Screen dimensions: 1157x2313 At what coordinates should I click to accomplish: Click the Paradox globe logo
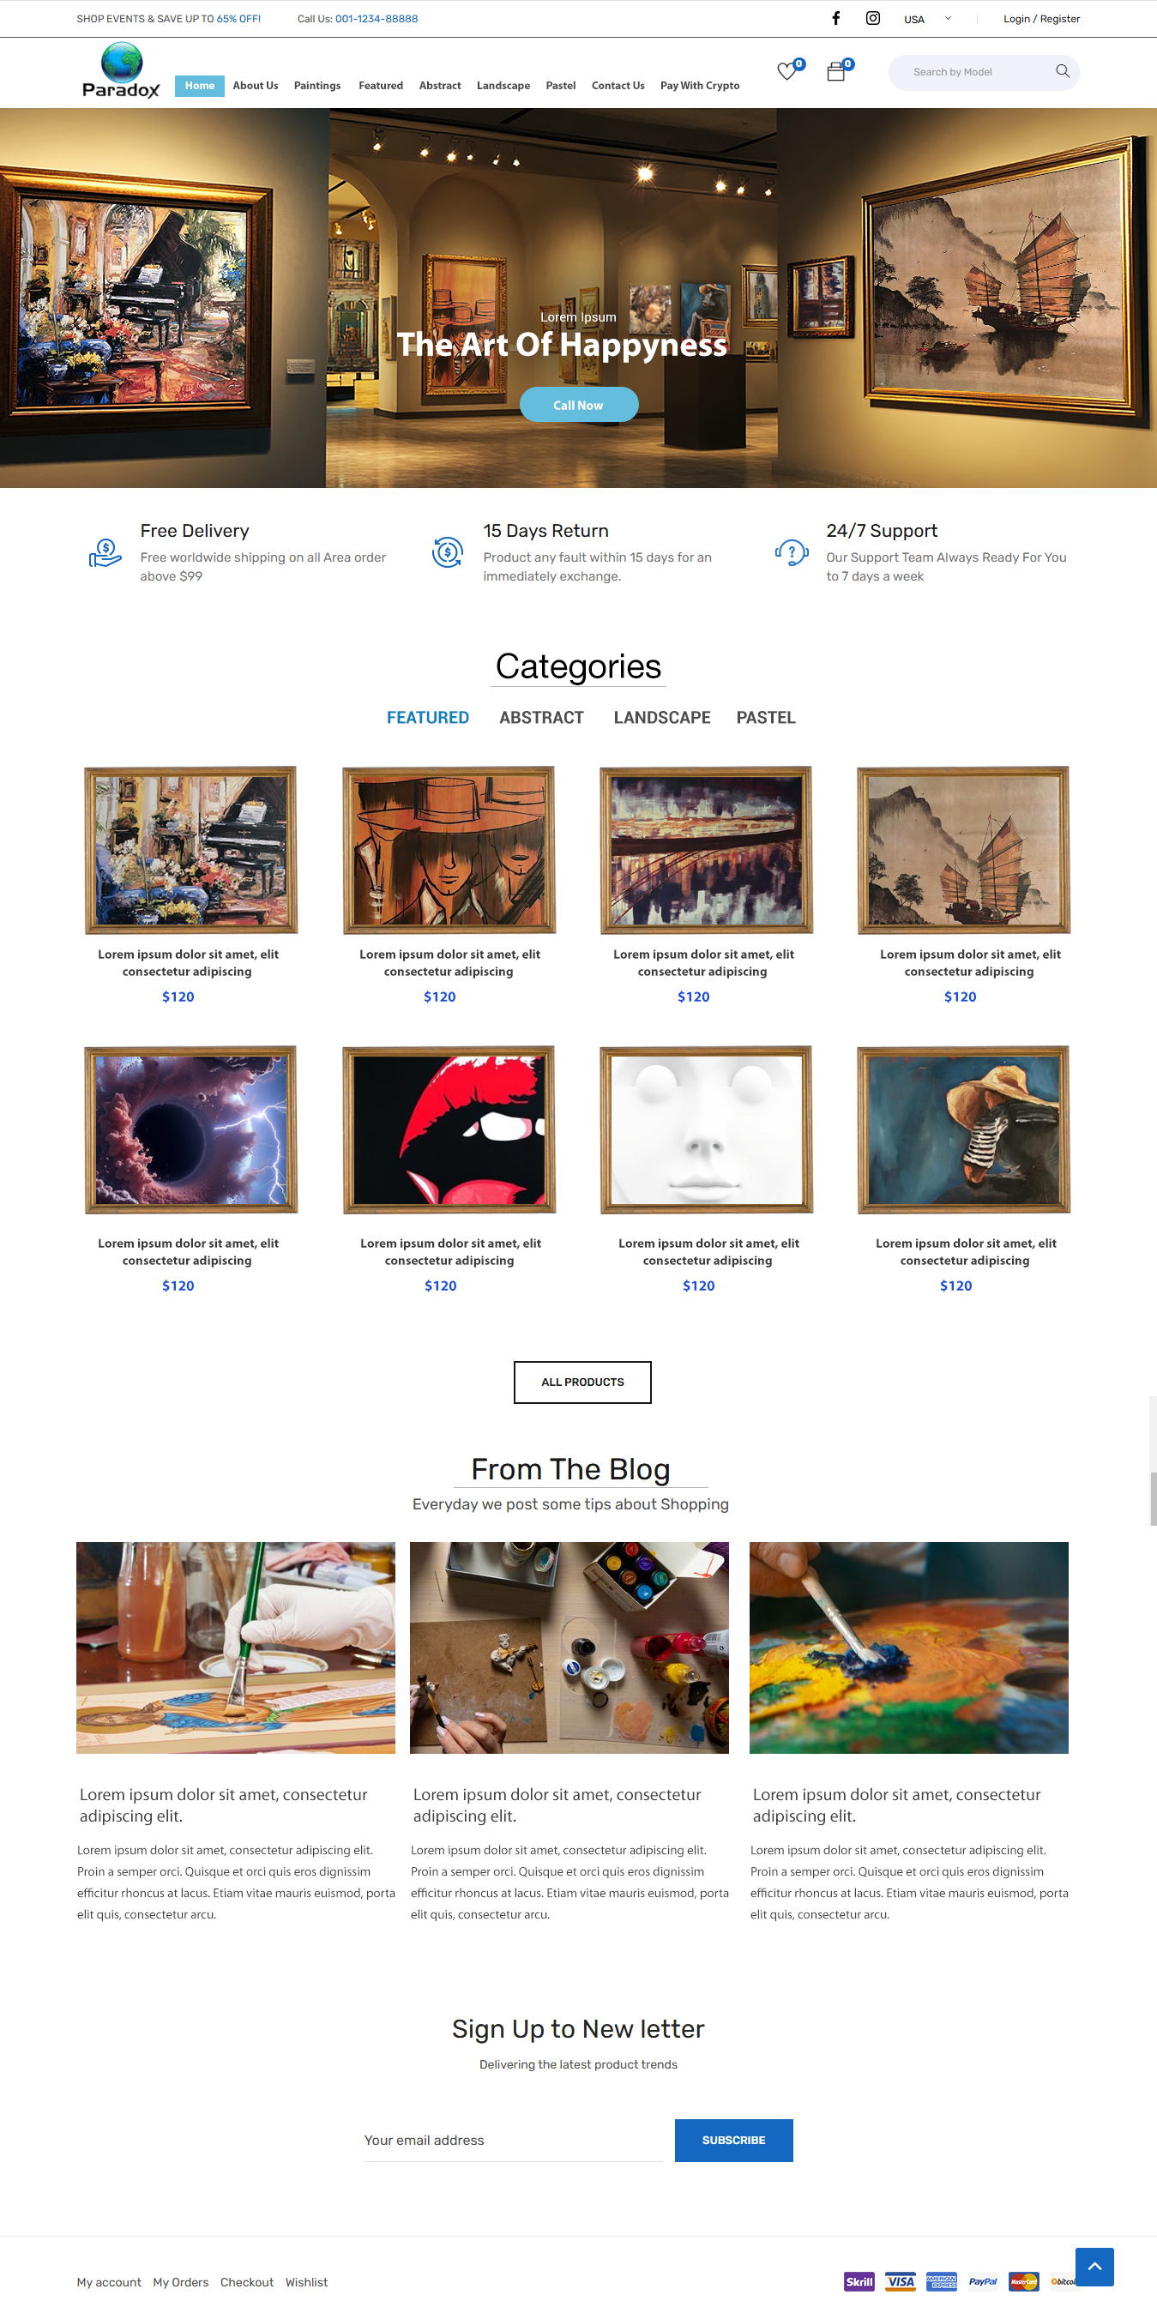[121, 70]
